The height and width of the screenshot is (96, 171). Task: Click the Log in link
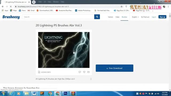[x=154, y=17]
